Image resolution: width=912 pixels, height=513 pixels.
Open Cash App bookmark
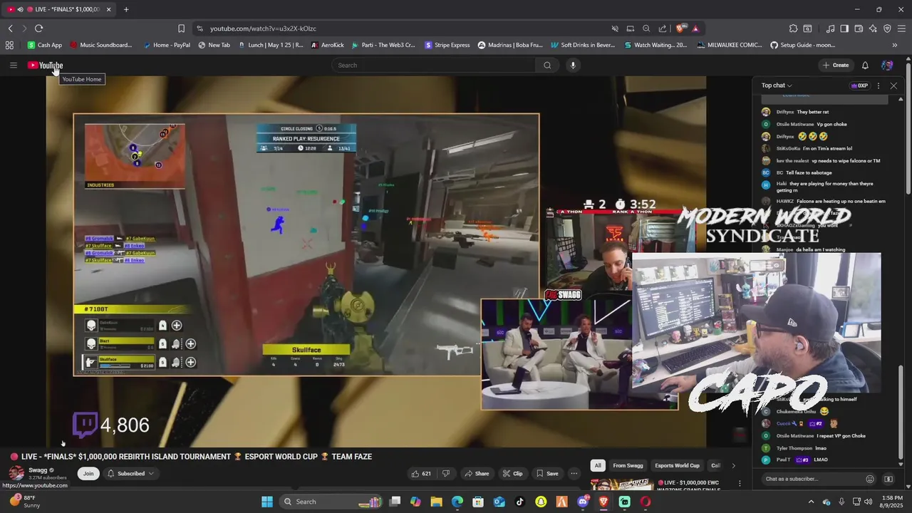(x=45, y=45)
